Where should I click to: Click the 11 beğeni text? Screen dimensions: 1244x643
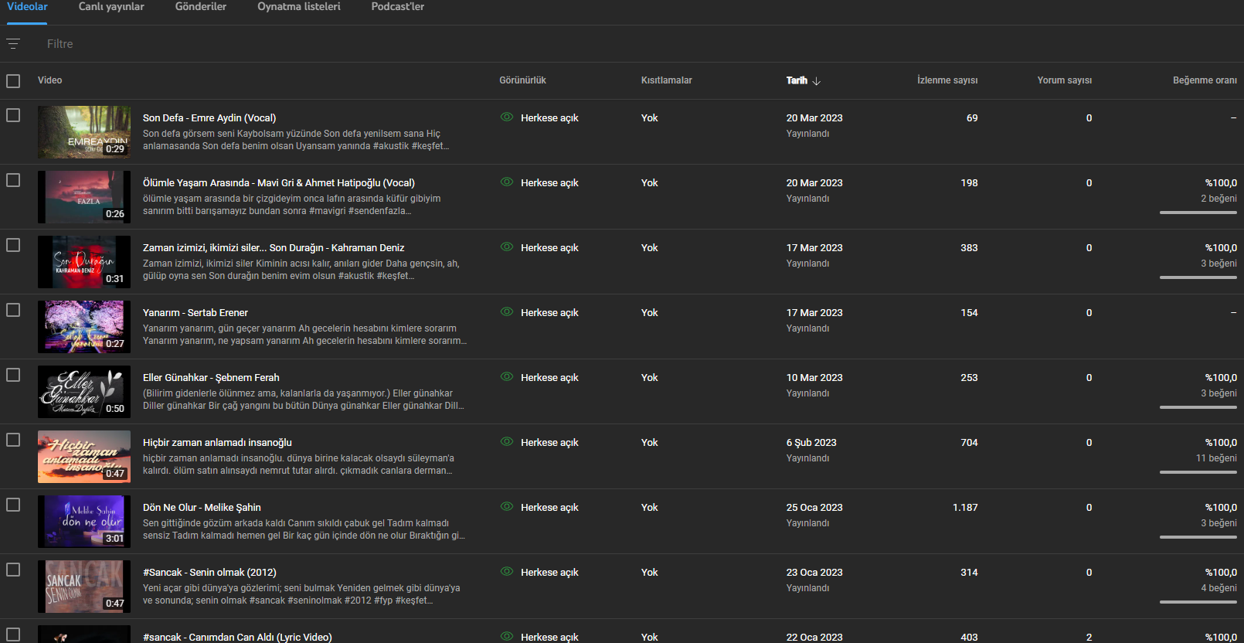click(1216, 458)
